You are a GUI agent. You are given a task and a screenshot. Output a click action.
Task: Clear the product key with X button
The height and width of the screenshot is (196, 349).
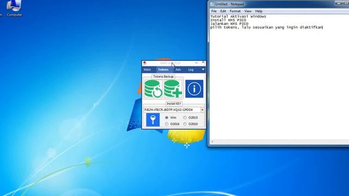(x=202, y=110)
